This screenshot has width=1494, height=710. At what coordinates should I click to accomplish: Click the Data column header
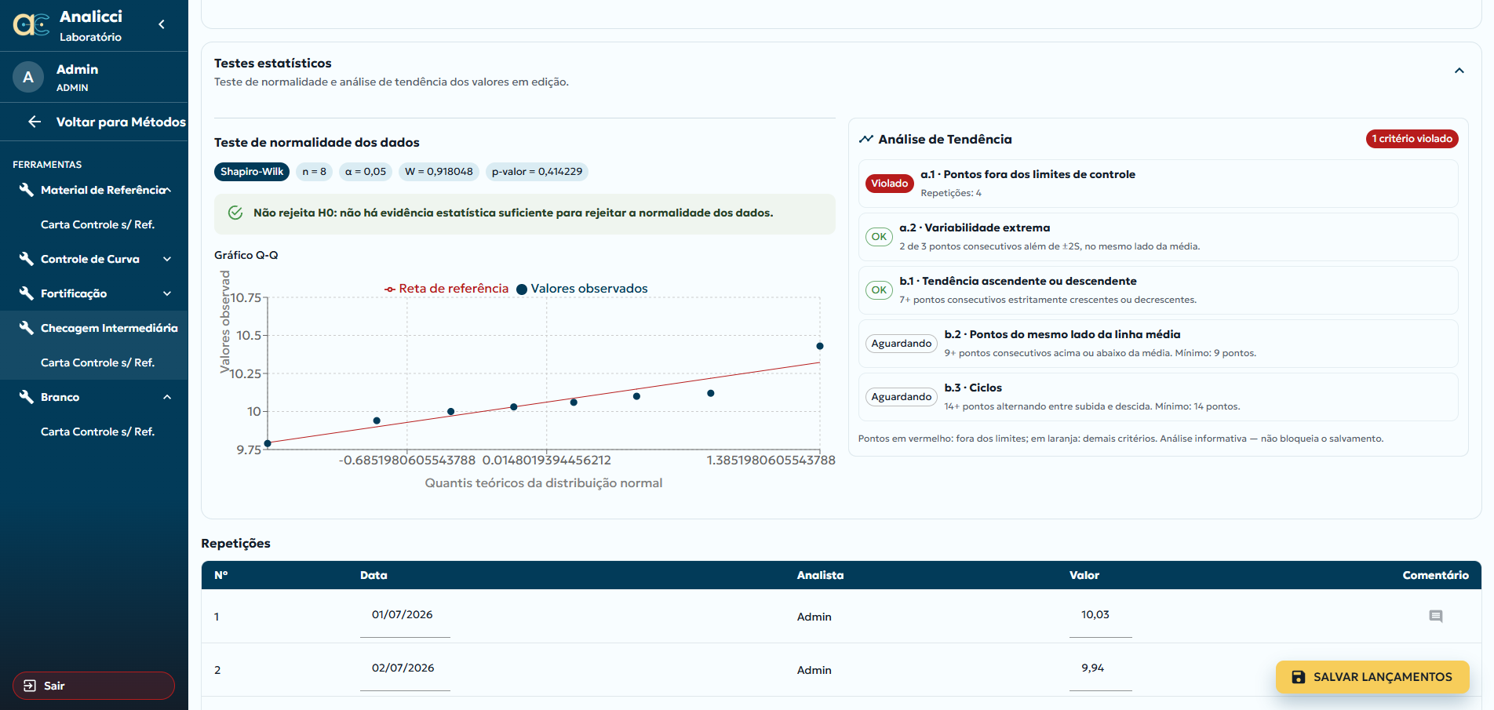point(373,575)
